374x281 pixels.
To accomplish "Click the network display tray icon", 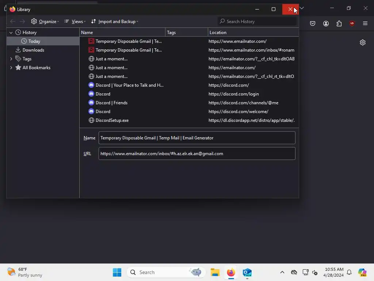I will coord(306,272).
